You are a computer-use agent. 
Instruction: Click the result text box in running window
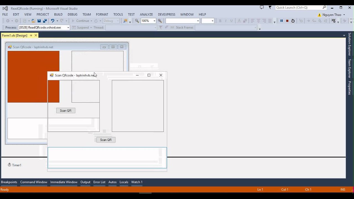click(x=107, y=158)
